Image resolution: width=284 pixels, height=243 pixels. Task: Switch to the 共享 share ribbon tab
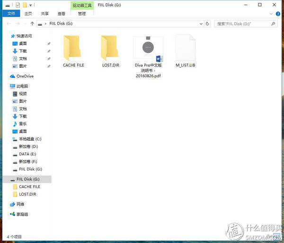(x=44, y=14)
